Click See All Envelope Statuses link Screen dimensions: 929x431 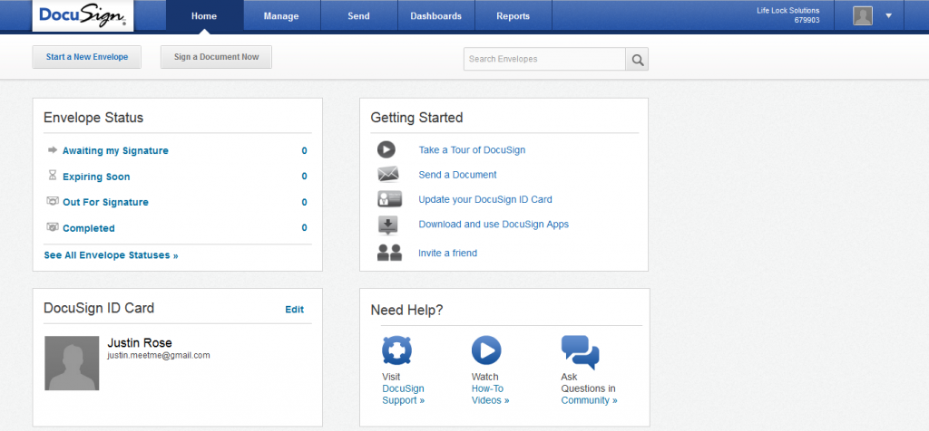point(111,255)
